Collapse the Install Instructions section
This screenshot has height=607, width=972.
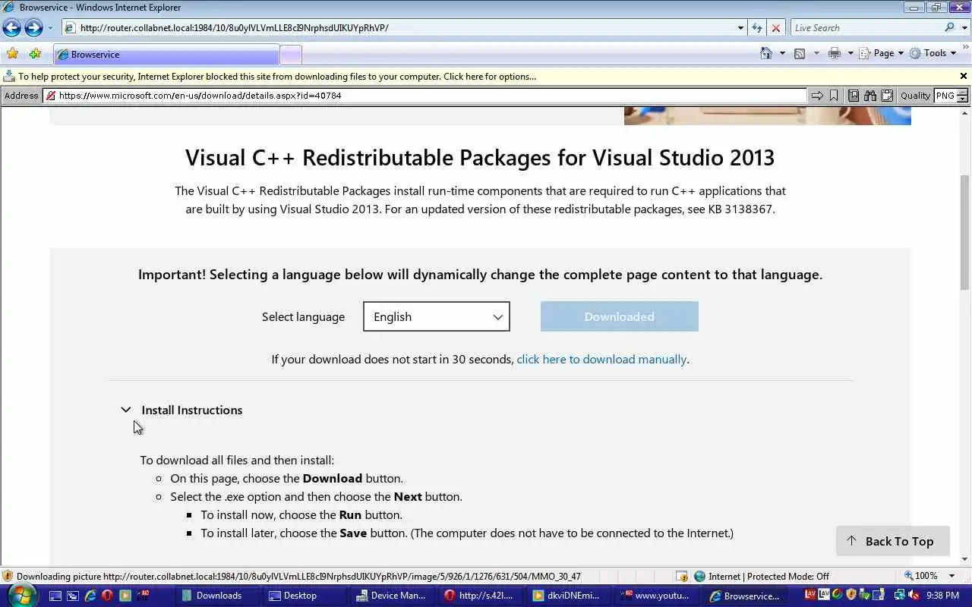click(126, 410)
